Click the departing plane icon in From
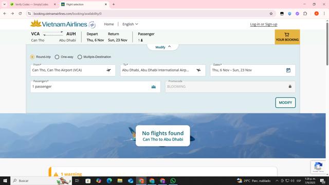The width and height of the screenshot is (329, 185). click(108, 70)
